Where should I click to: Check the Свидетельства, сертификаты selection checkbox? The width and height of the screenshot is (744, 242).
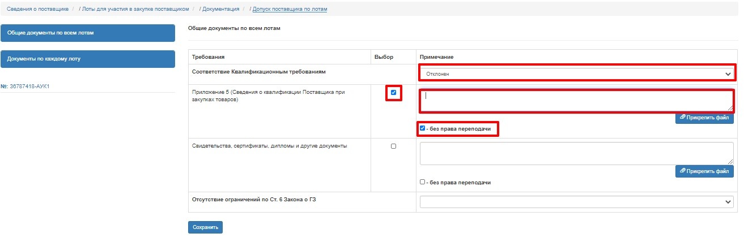pos(394,146)
